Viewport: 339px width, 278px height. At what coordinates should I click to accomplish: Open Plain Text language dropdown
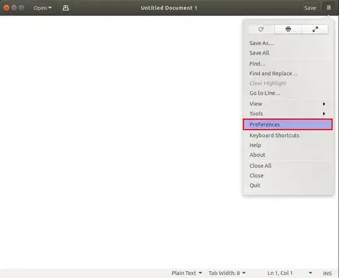pyautogui.click(x=186, y=273)
